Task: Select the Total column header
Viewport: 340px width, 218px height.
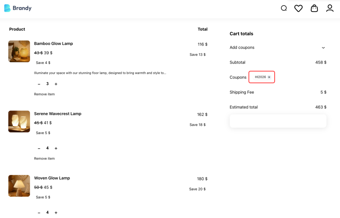Action: [x=203, y=29]
